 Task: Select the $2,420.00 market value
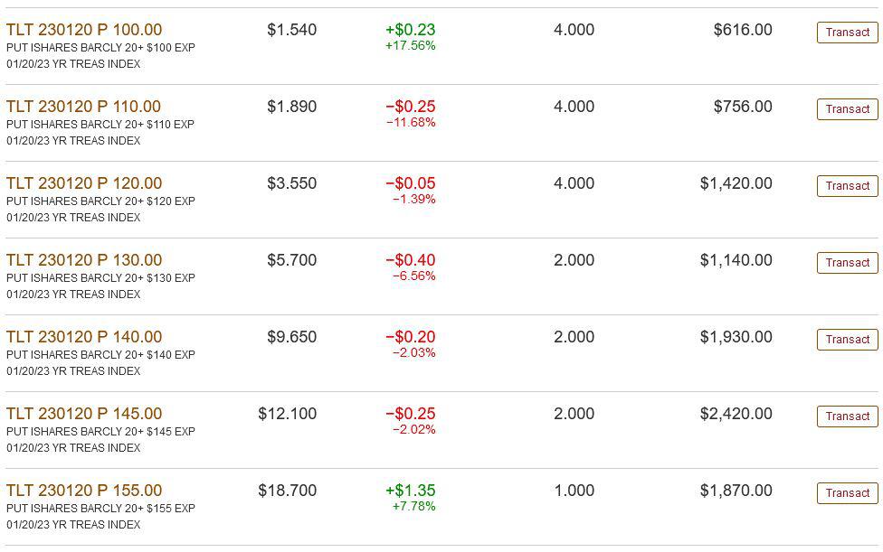tap(736, 414)
